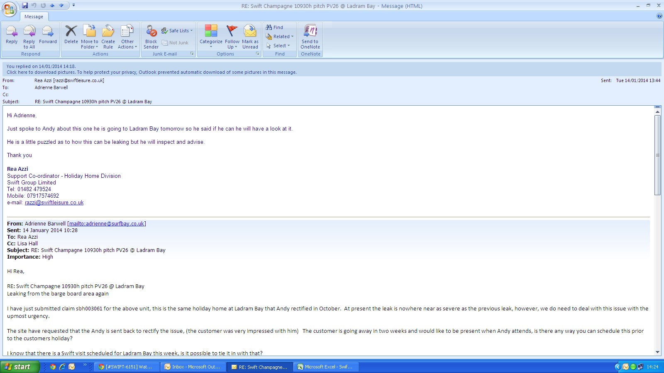Open the Office button menu

[9, 9]
